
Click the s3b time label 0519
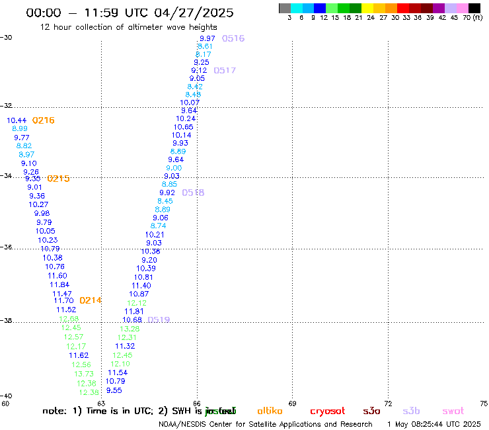coord(159,320)
